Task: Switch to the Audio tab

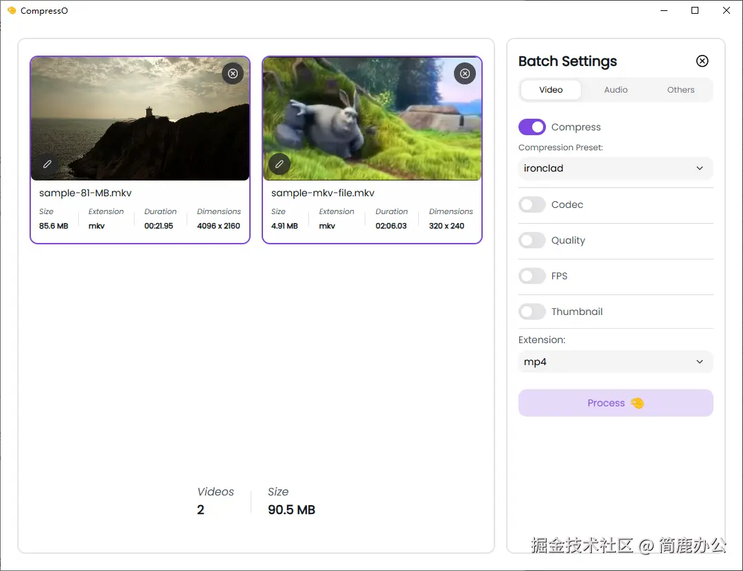Action: (615, 89)
